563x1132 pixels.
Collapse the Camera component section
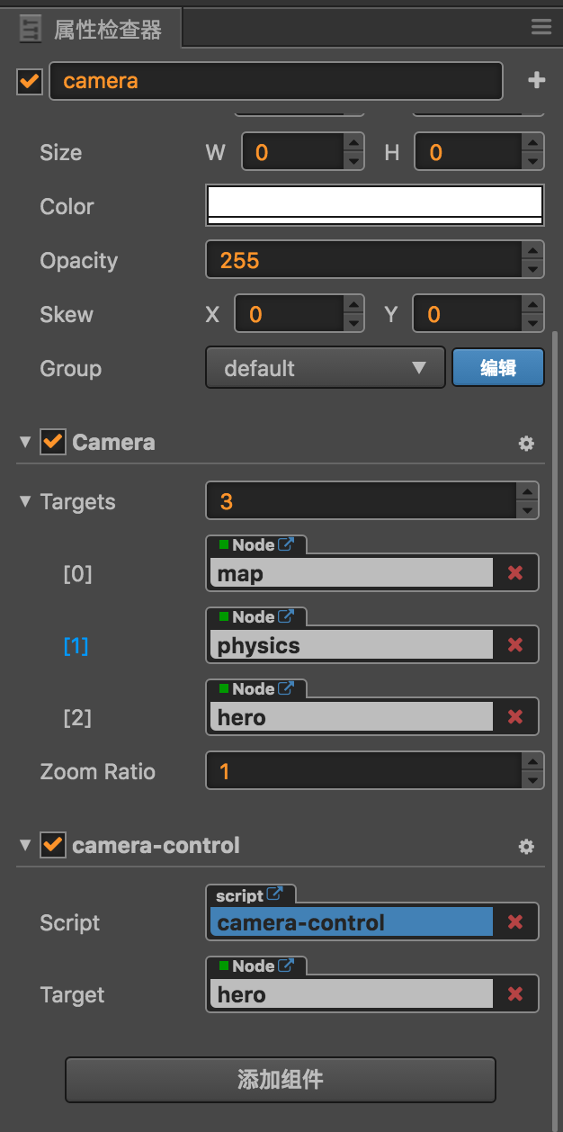pyautogui.click(x=25, y=442)
